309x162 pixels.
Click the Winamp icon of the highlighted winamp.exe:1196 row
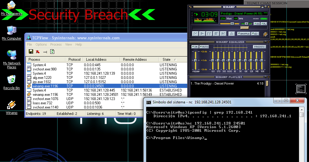click(x=29, y=86)
